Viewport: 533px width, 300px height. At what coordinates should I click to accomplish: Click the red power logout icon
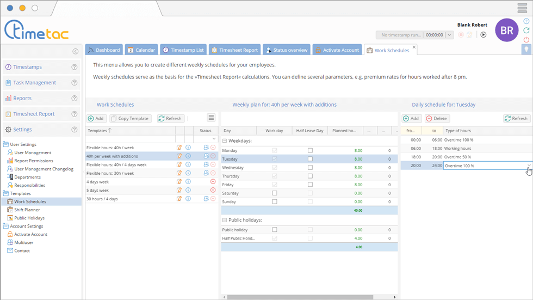tap(526, 40)
